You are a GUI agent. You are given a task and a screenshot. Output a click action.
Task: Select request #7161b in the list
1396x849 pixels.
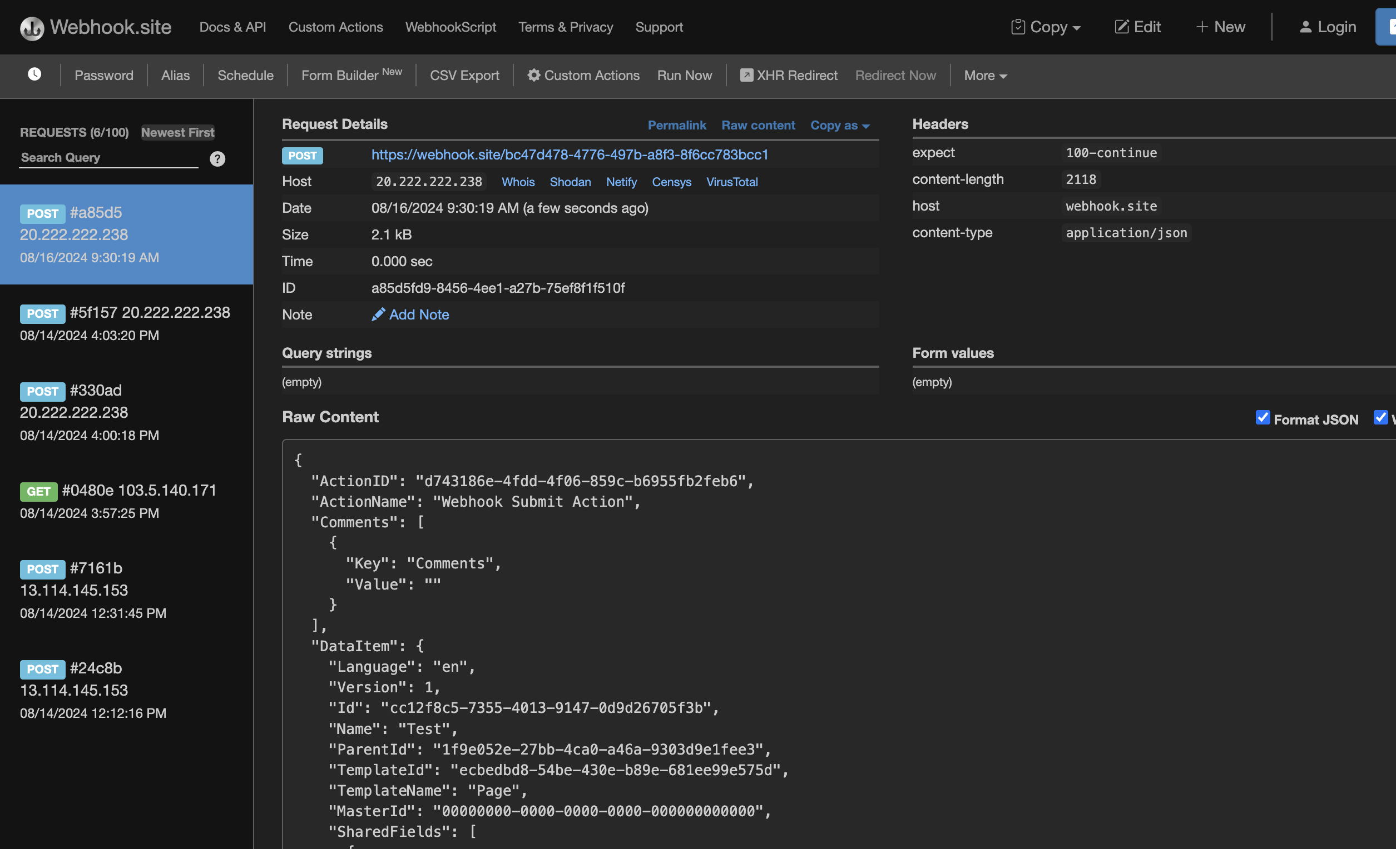click(x=126, y=590)
